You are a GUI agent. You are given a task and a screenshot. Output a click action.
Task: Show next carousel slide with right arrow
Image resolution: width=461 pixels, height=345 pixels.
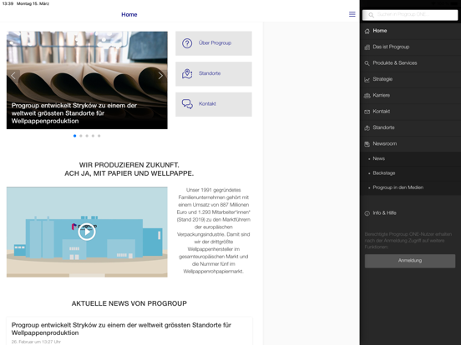[x=160, y=76]
